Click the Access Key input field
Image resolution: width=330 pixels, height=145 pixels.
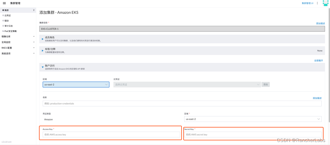point(111,135)
